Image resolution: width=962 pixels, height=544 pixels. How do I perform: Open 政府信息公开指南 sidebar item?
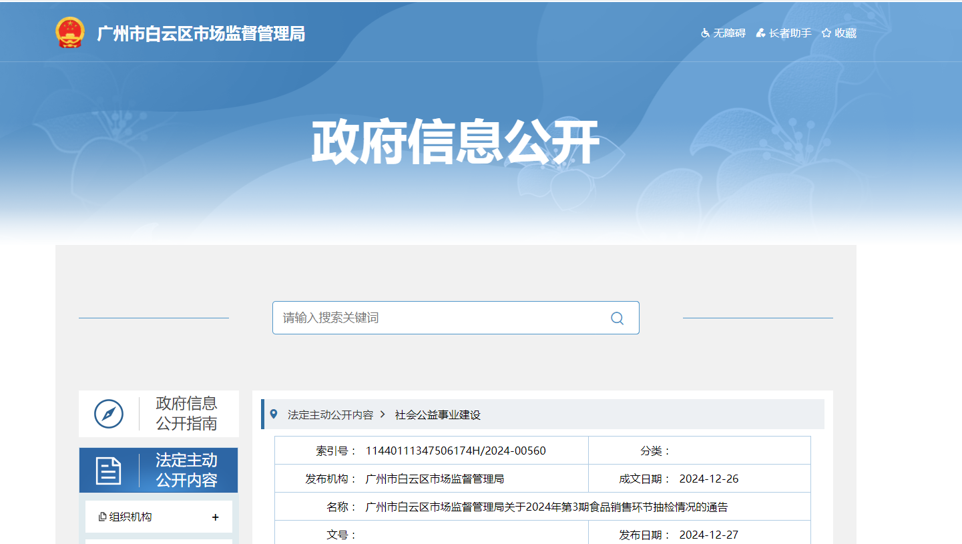(x=159, y=414)
